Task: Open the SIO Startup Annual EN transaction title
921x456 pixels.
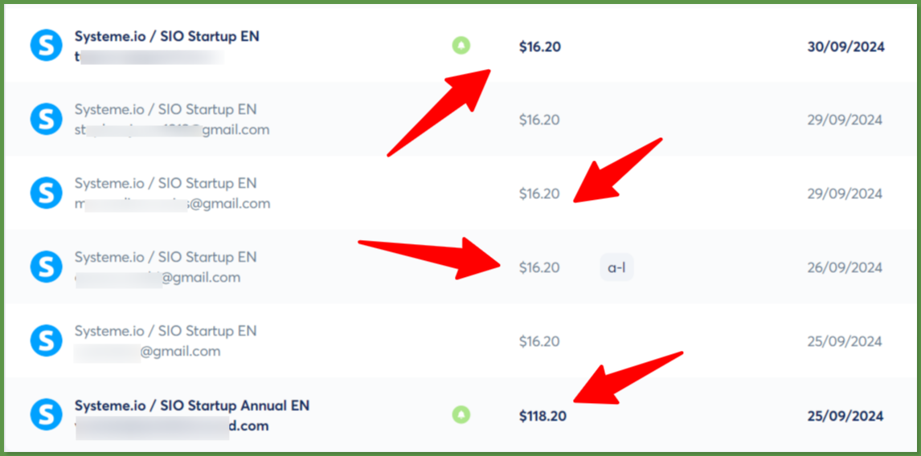Action: click(x=192, y=405)
